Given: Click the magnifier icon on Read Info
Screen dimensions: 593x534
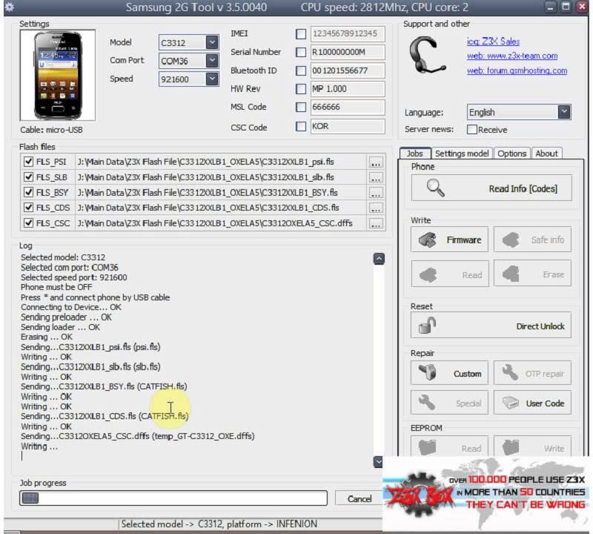Looking at the screenshot, I should pyautogui.click(x=435, y=188).
